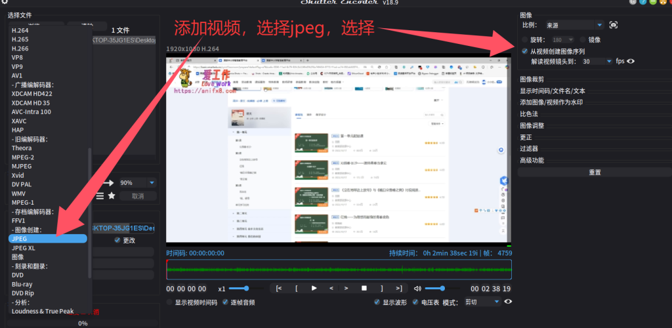Click the function list scrollbar
672x328 pixels.
click(x=89, y=213)
